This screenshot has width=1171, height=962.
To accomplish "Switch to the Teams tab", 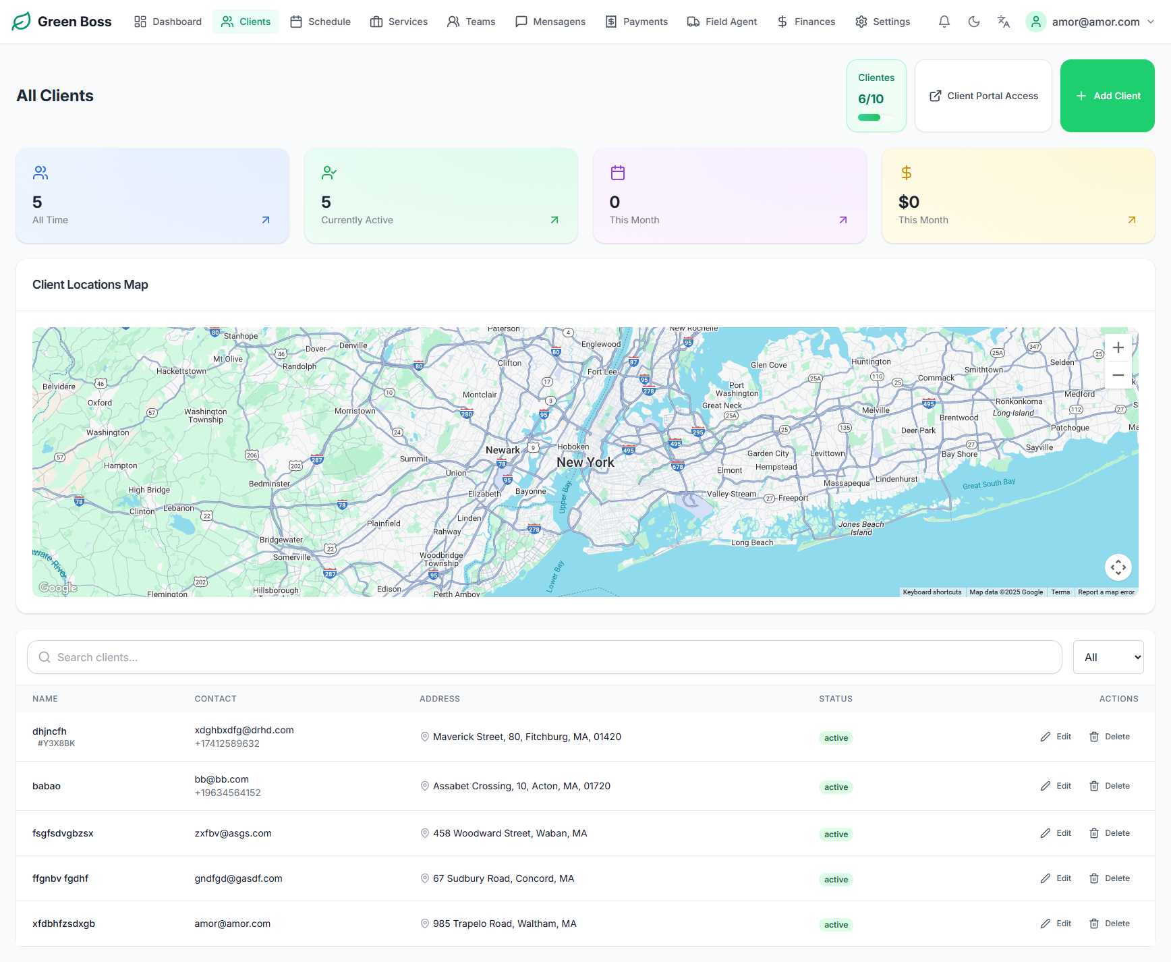I will pos(471,22).
